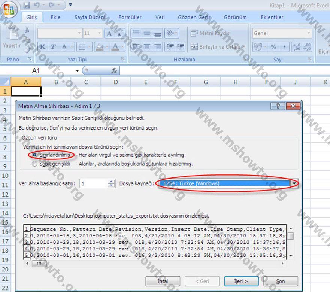Decrease decimal places
330x292 pixels.
(307, 47)
